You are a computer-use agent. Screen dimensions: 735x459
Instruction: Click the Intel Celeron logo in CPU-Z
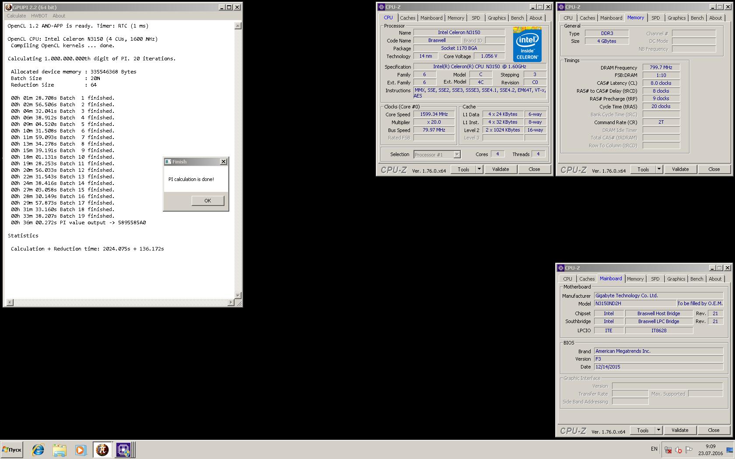click(x=527, y=44)
